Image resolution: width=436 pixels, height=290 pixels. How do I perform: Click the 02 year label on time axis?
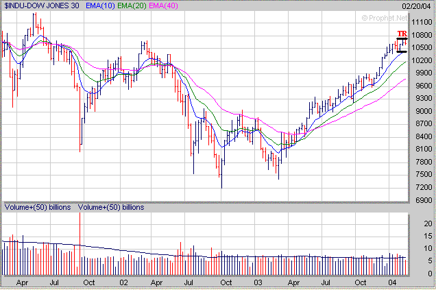coord(123,282)
